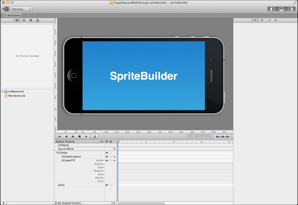Open the node library cube icon
Viewport: 298px width, 205px height.
pos(31,20)
